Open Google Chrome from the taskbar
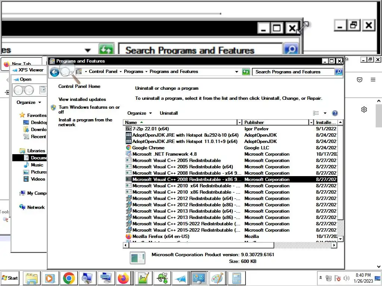Image resolution: width=382 pixels, height=286 pixels. tap(69, 278)
